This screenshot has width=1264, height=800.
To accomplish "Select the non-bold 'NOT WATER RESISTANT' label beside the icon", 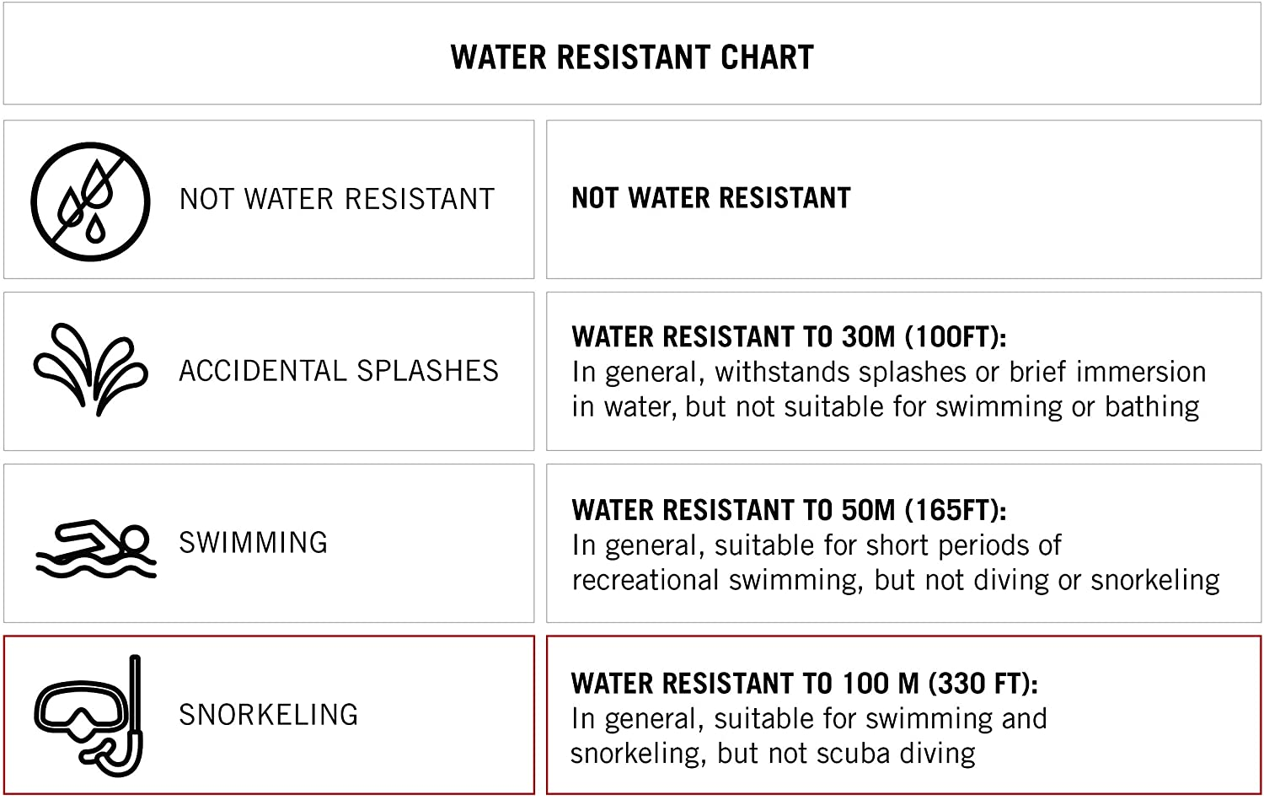I will coord(337,200).
